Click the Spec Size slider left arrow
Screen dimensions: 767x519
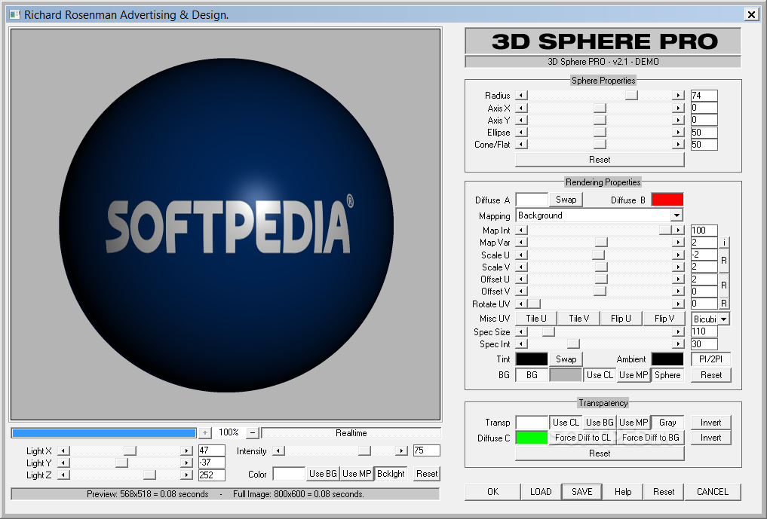click(x=521, y=332)
